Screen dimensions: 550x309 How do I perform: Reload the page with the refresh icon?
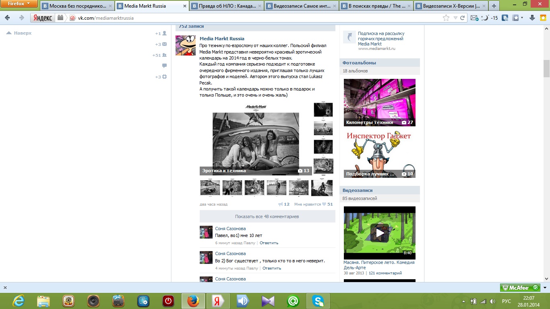tap(462, 18)
